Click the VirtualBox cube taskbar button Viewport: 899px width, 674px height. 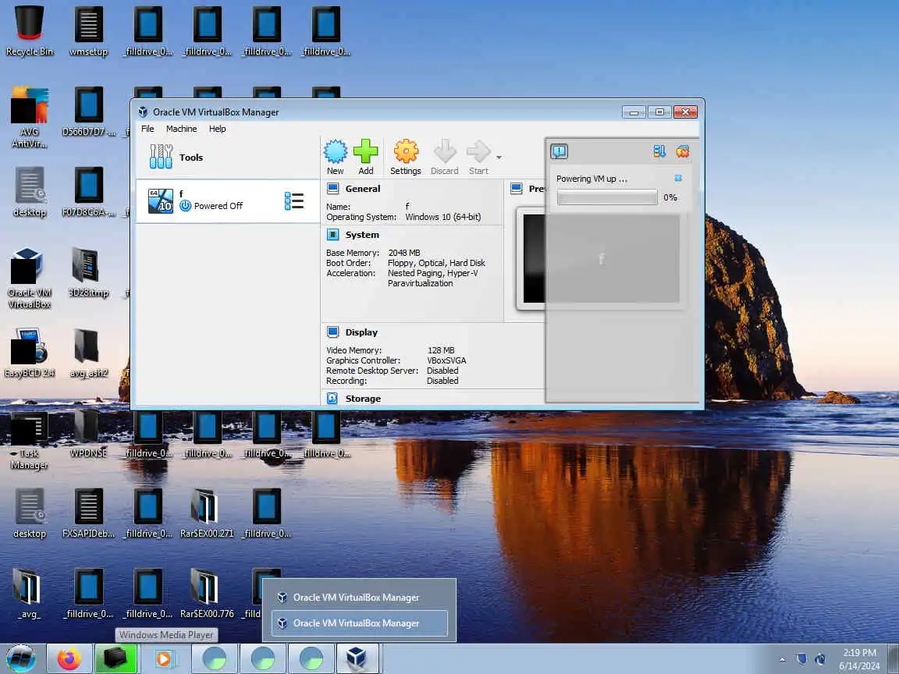(357, 658)
